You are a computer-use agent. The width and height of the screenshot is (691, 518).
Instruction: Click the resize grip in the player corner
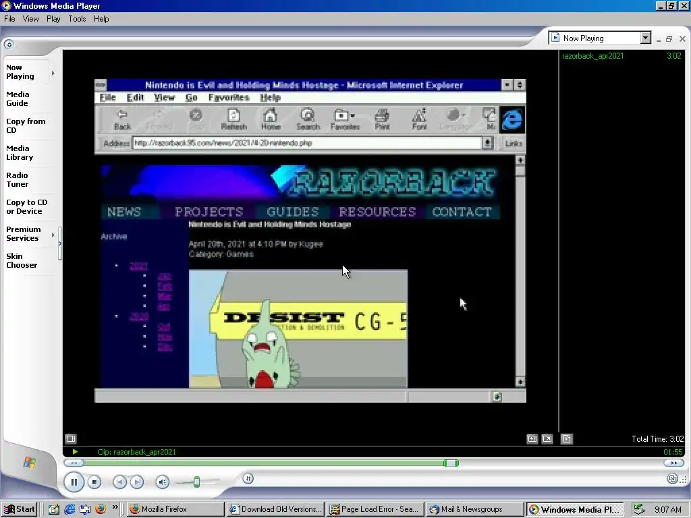[x=684, y=480]
